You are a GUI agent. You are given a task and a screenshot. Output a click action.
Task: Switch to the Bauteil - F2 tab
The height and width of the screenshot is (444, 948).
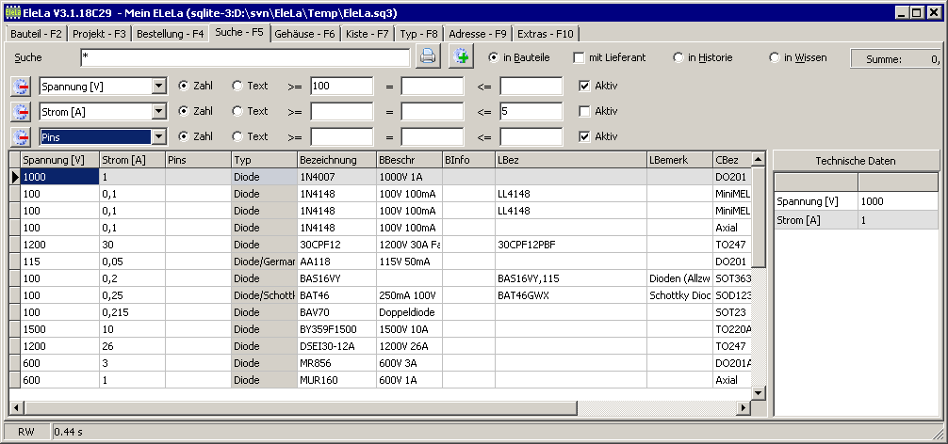pyautogui.click(x=36, y=35)
